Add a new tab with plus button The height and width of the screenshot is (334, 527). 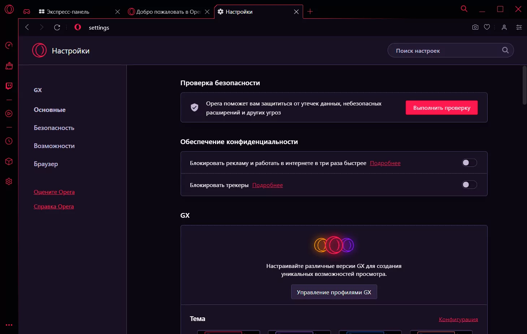(310, 12)
